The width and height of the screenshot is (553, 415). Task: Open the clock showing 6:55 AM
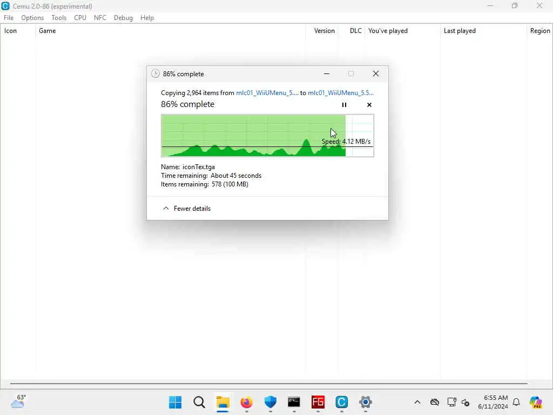(493, 402)
